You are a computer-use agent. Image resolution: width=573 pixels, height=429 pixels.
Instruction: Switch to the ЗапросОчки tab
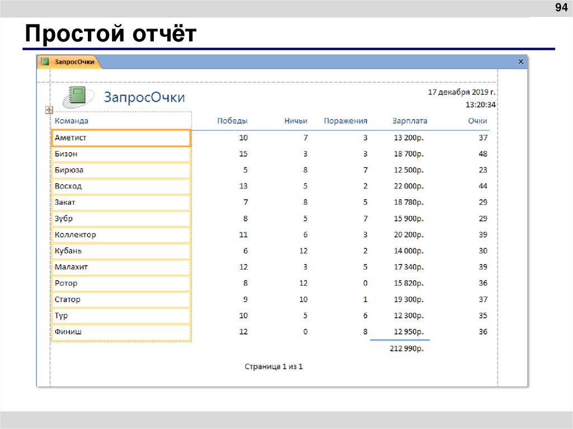click(x=73, y=62)
